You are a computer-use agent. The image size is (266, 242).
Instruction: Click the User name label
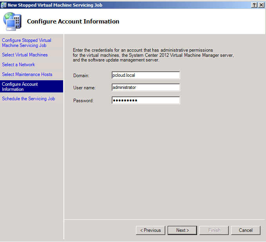pyautogui.click(x=84, y=88)
